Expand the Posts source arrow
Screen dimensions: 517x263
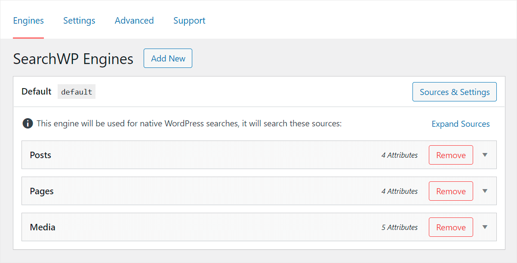(485, 155)
